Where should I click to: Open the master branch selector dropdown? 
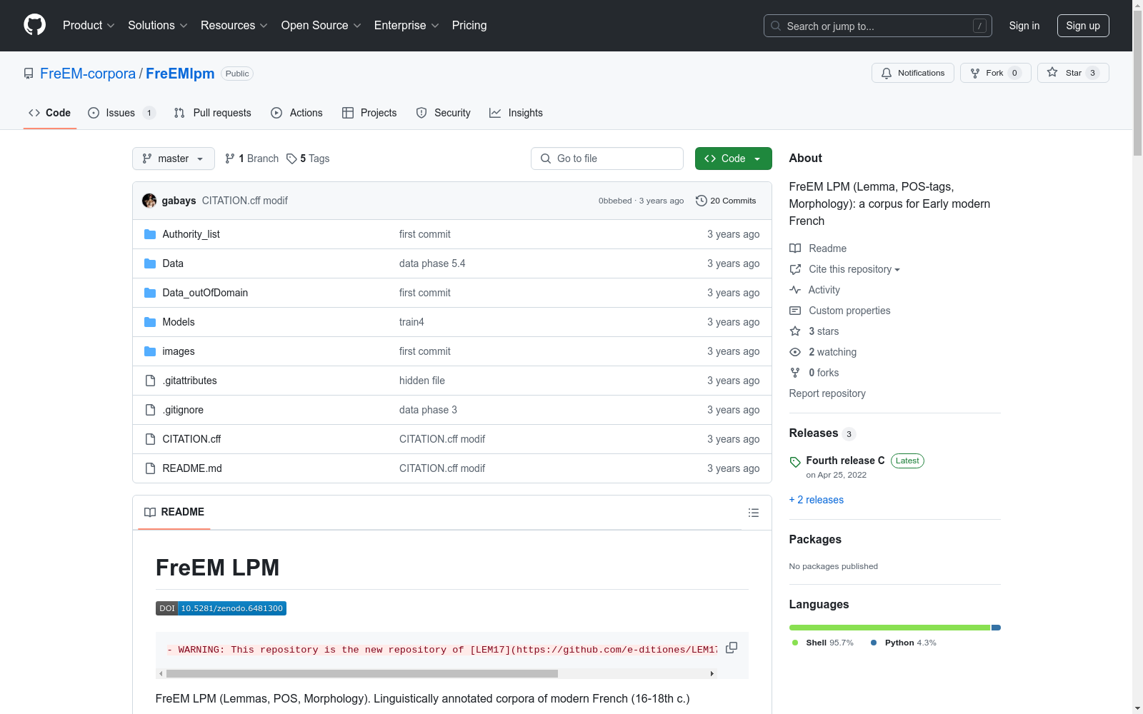pyautogui.click(x=174, y=159)
